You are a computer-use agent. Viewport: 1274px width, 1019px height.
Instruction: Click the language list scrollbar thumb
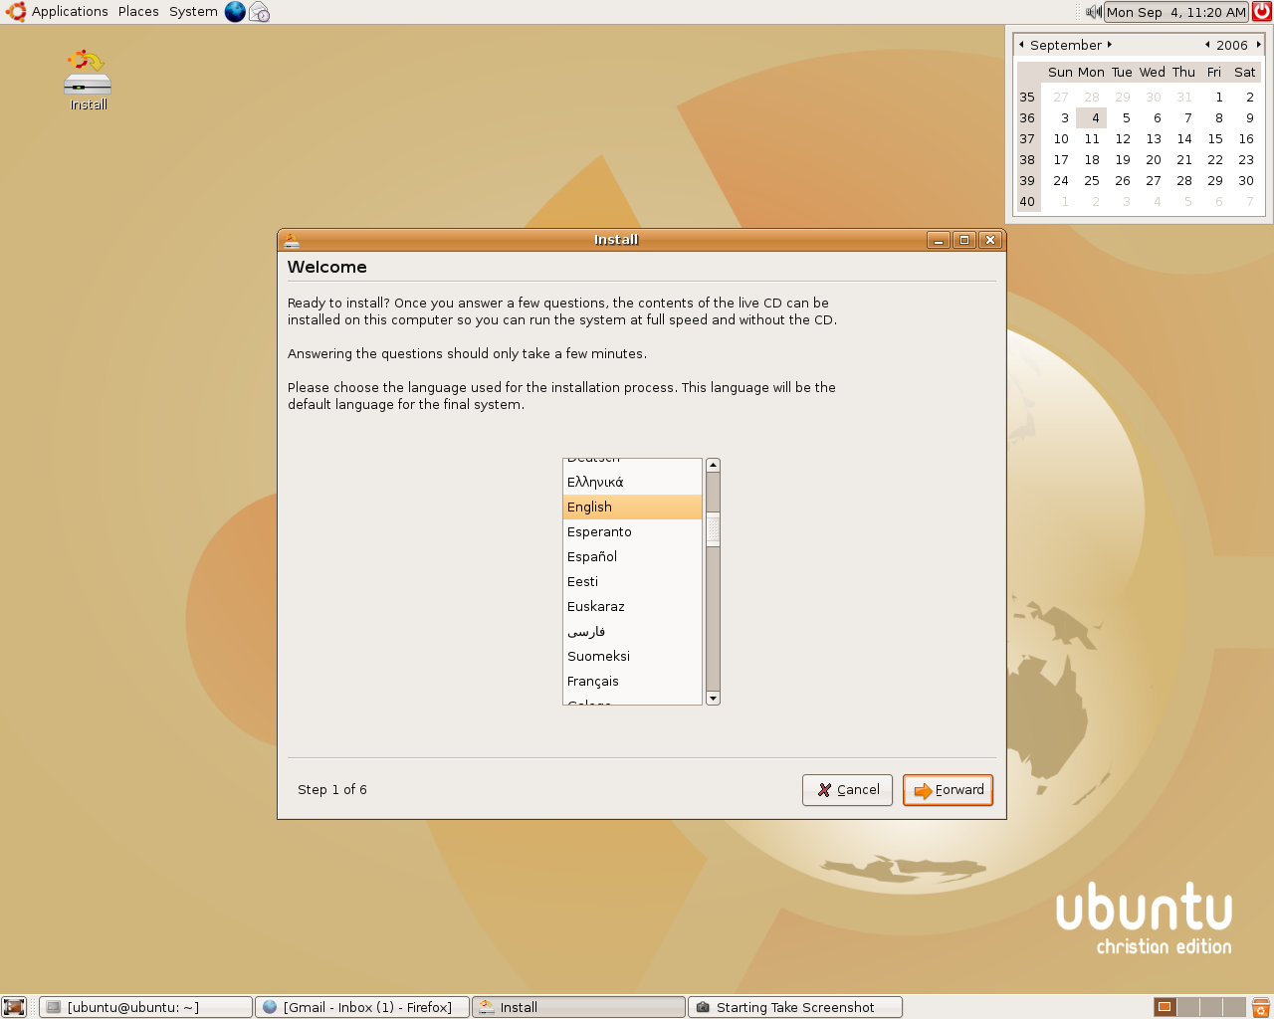(x=713, y=529)
